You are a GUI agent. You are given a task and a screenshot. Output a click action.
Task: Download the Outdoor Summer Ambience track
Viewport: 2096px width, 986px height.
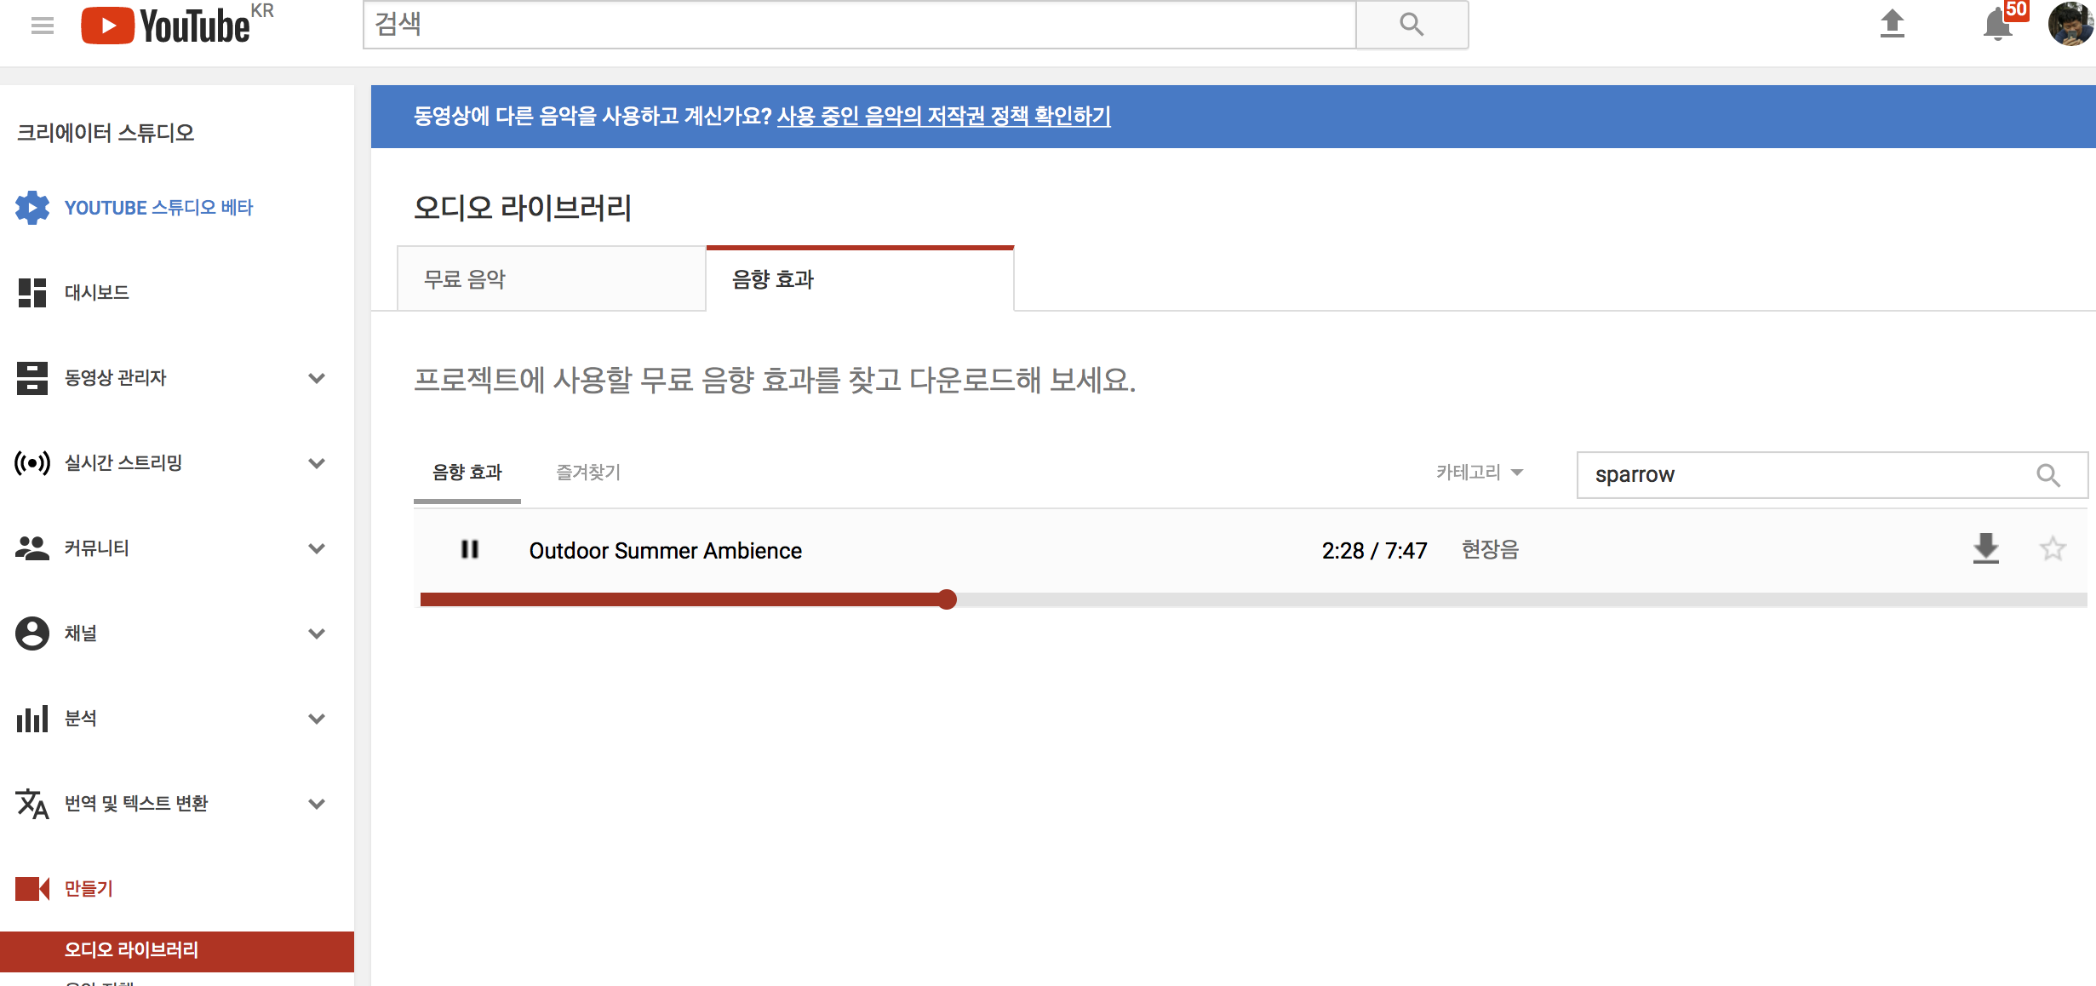[x=1985, y=549]
